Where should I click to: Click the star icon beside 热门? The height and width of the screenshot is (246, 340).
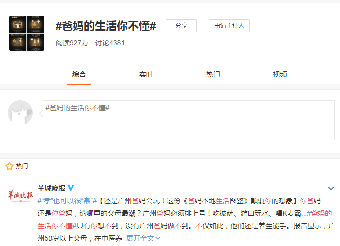(x=9, y=166)
